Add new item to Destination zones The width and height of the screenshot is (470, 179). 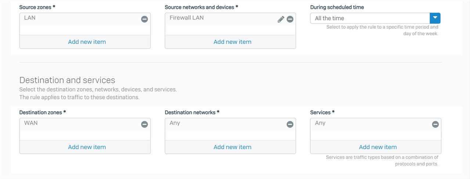[x=87, y=147]
